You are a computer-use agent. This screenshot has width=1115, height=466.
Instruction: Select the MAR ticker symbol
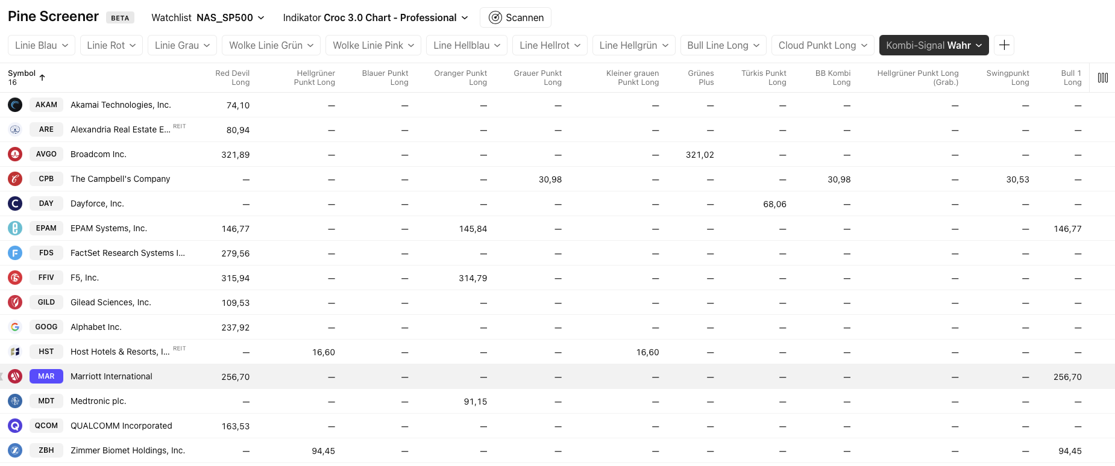(x=46, y=376)
